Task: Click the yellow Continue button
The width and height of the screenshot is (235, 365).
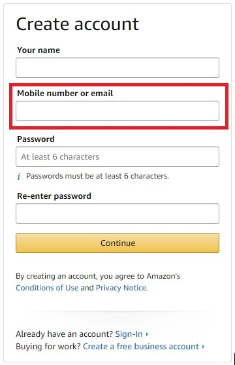Action: pyautogui.click(x=117, y=243)
